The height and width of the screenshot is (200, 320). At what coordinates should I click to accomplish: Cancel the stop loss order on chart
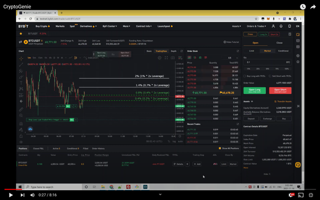tap(76, 120)
